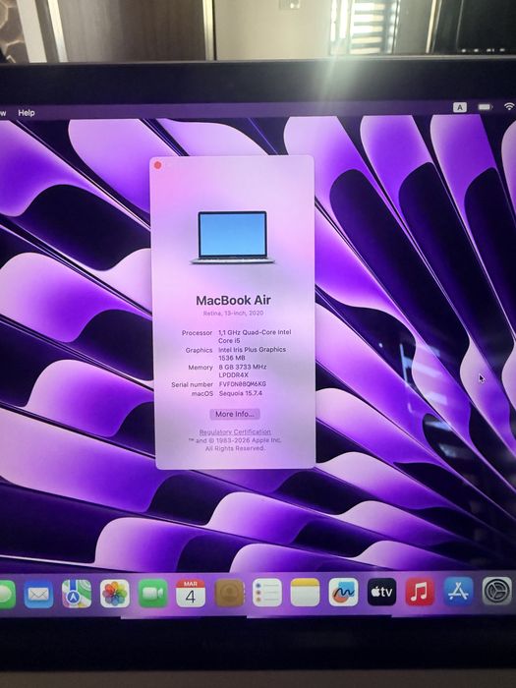Launch Freeform from the Dock

344,592
